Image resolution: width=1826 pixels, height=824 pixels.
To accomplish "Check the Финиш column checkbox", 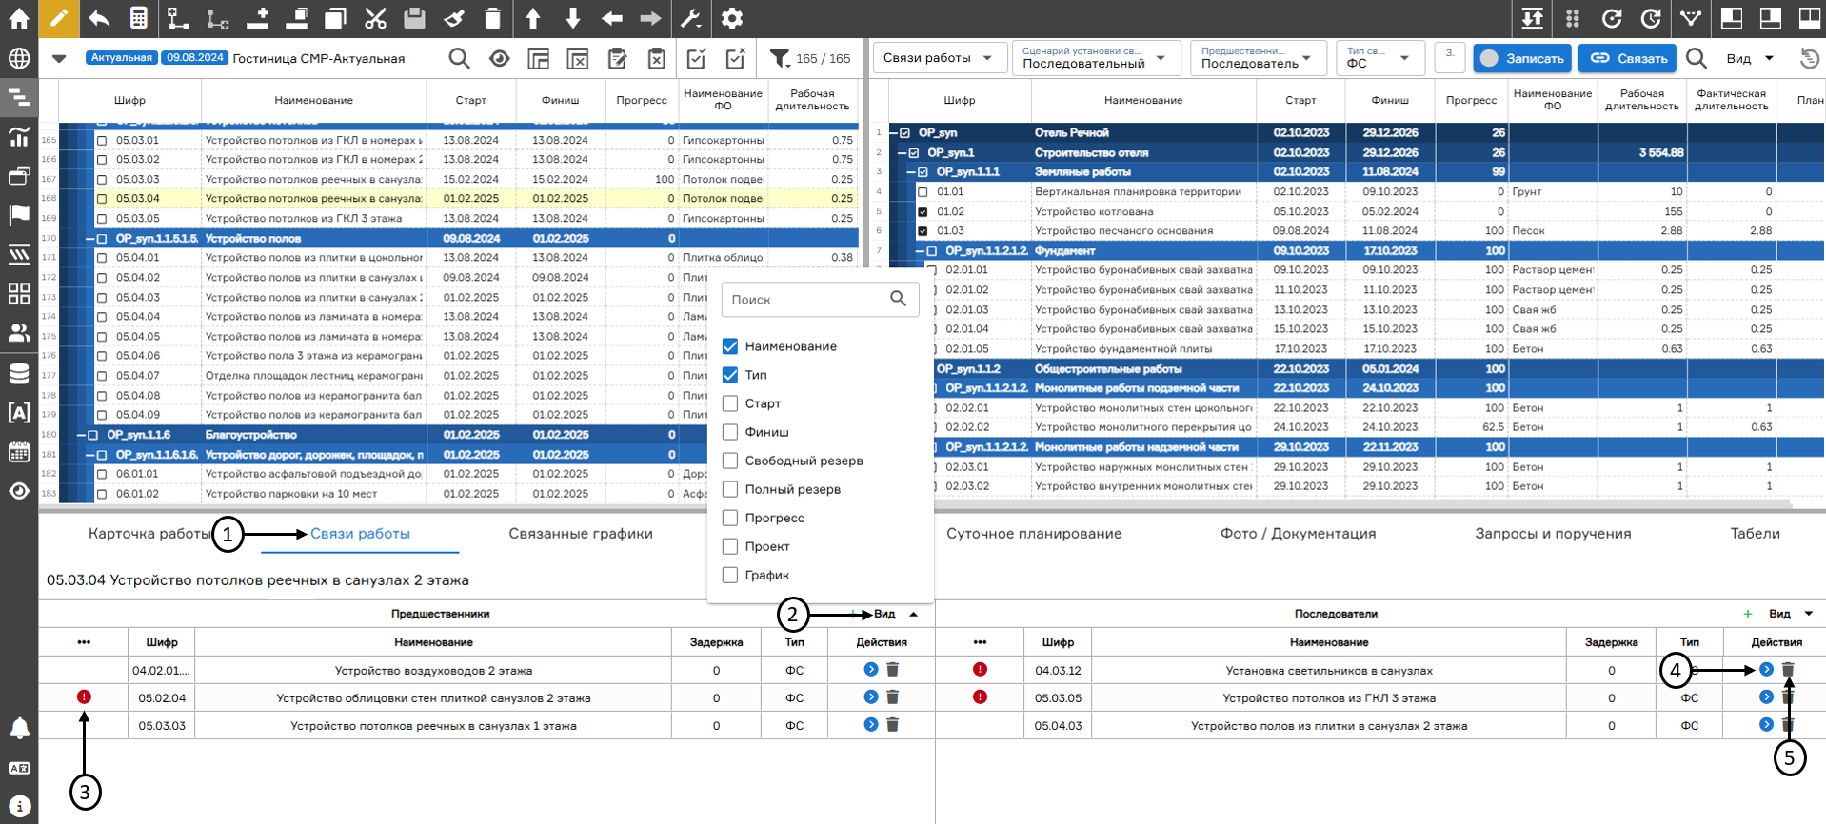I will 730,432.
